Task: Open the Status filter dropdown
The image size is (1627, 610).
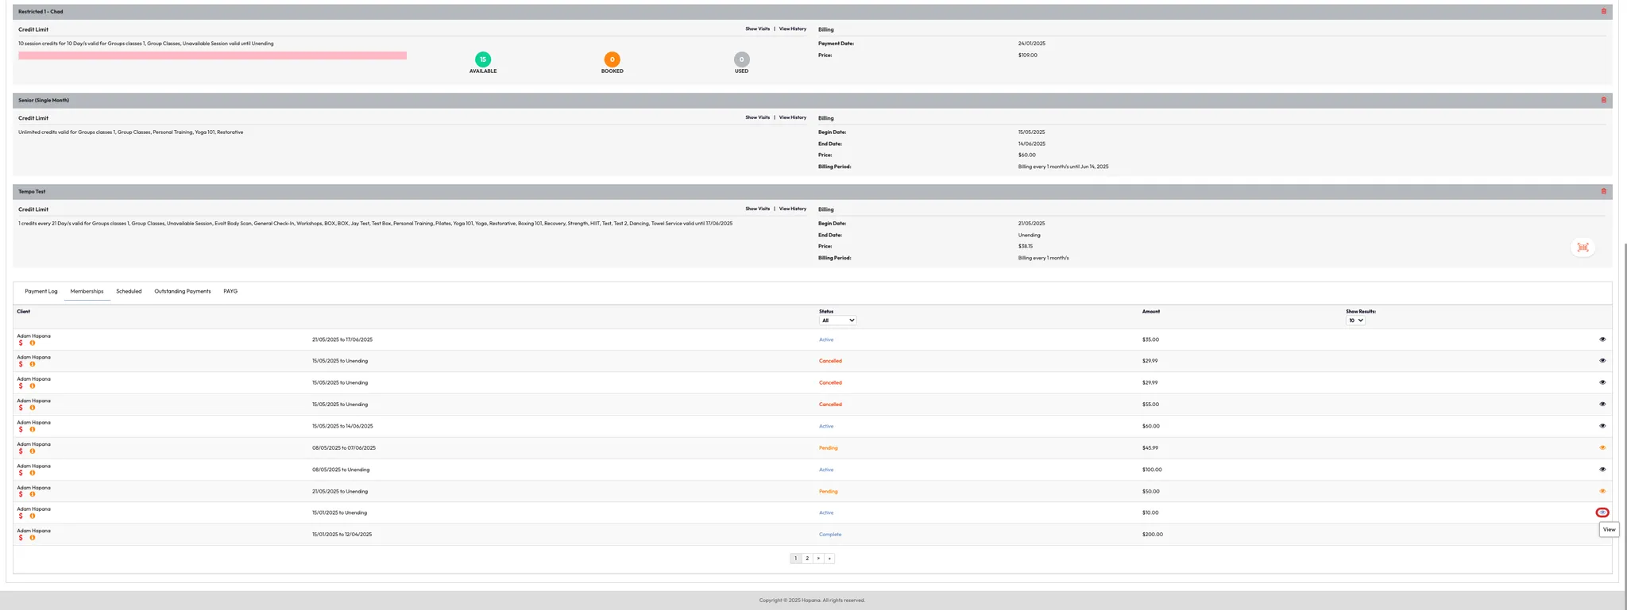Action: (x=837, y=320)
